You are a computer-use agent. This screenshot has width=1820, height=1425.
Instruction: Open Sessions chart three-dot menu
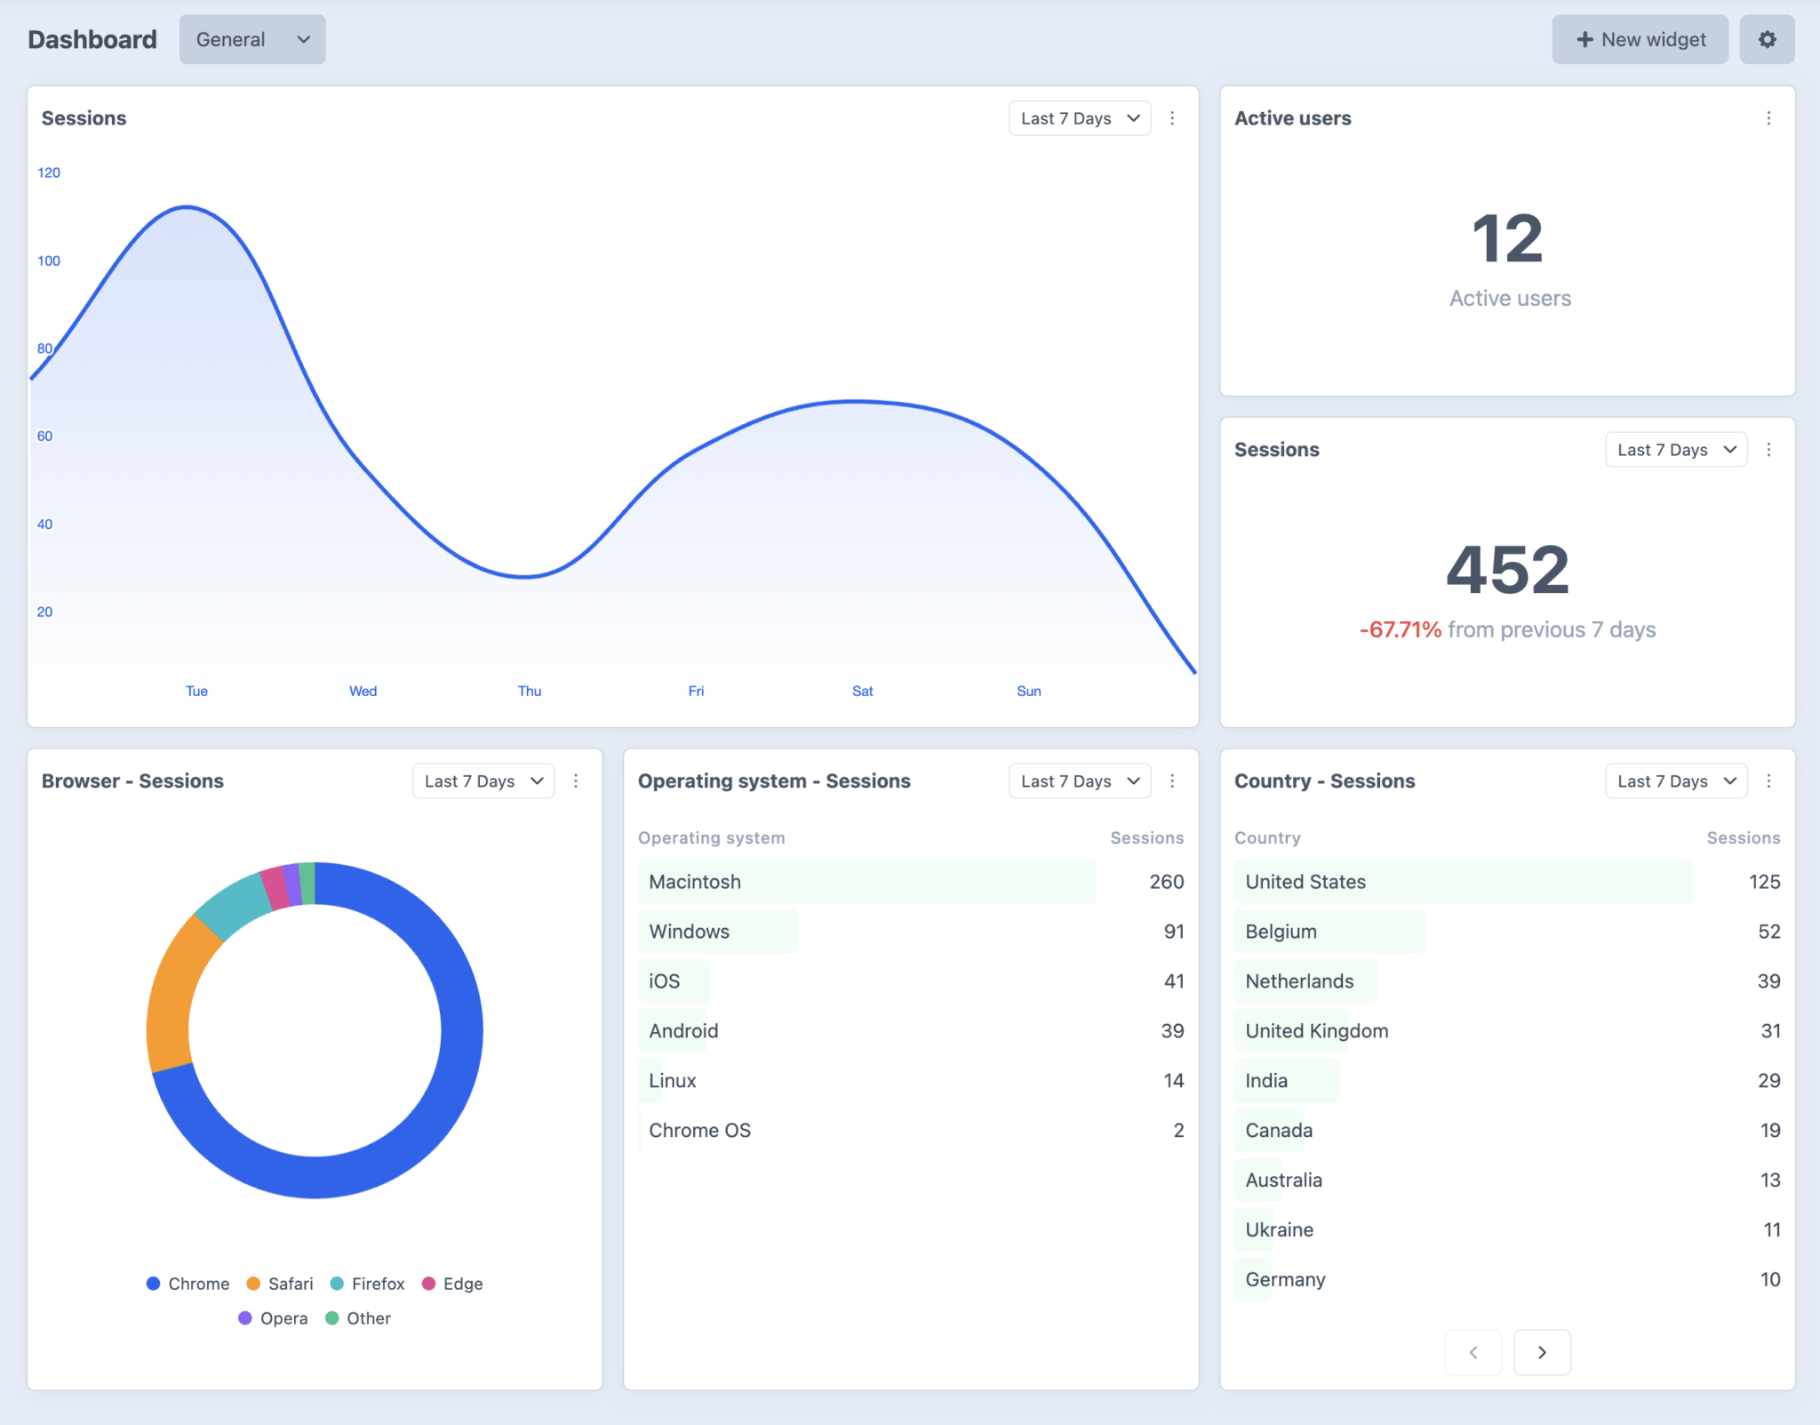click(1172, 118)
